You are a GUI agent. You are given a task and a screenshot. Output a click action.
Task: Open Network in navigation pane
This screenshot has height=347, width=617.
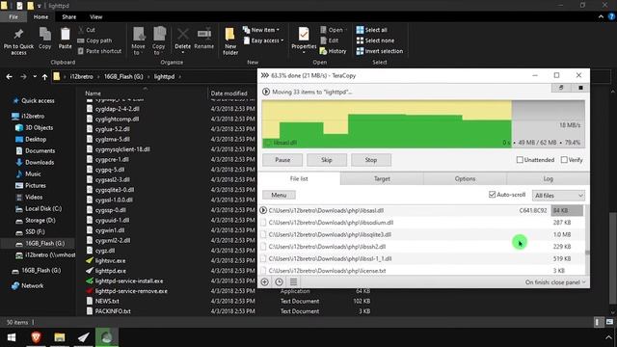coord(32,286)
